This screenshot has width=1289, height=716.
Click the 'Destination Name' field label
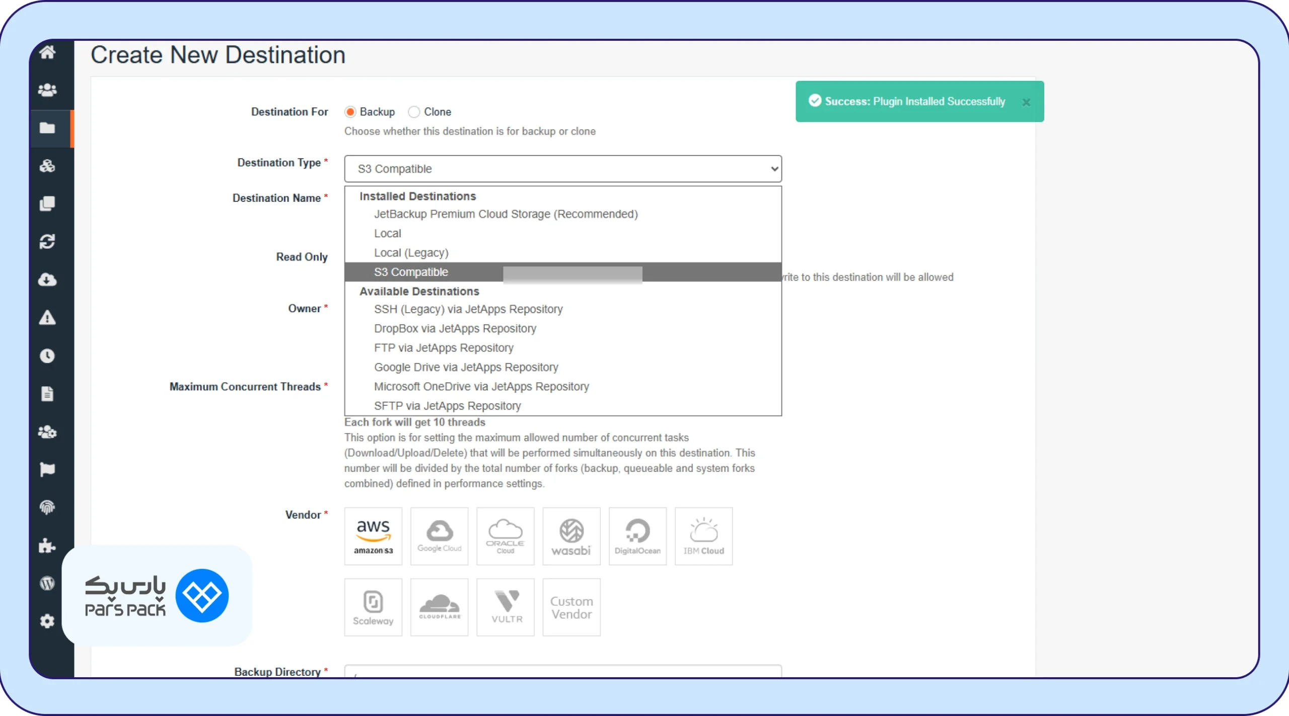click(276, 198)
